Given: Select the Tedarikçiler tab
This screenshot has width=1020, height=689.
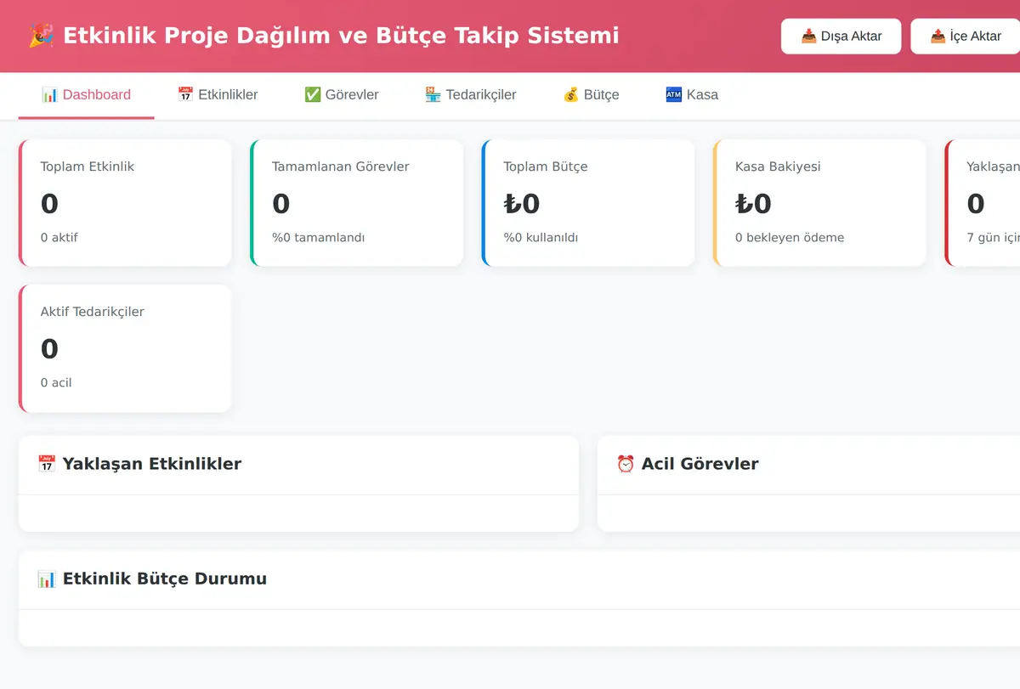Looking at the screenshot, I should pos(471,95).
